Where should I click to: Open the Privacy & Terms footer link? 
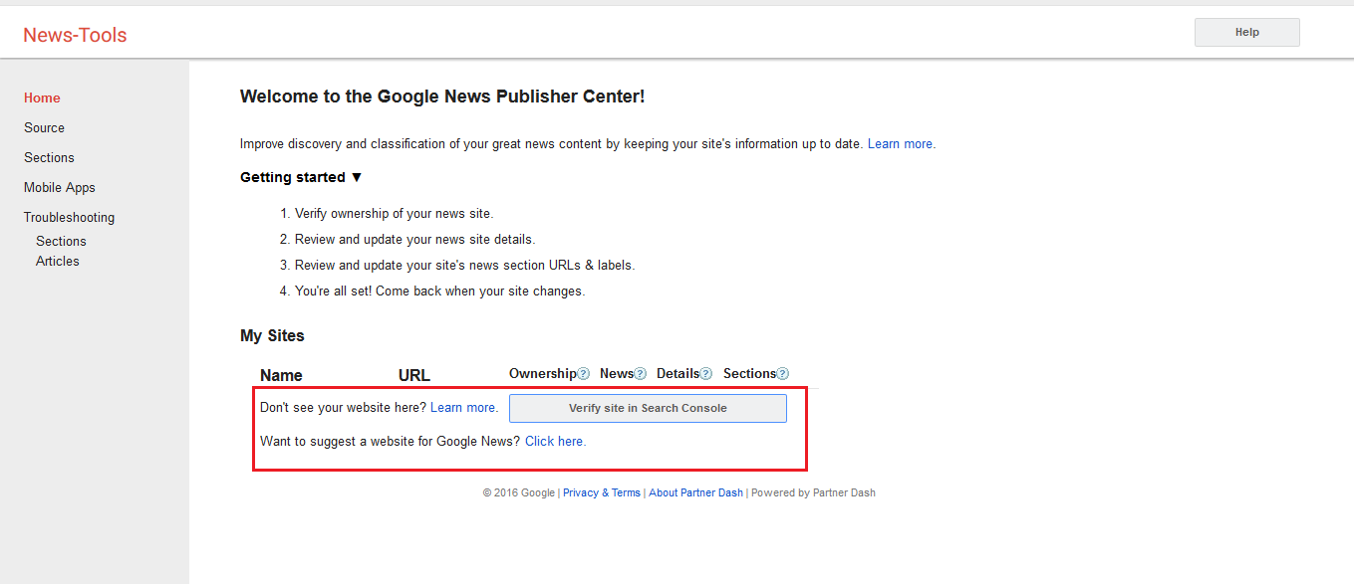tap(601, 492)
